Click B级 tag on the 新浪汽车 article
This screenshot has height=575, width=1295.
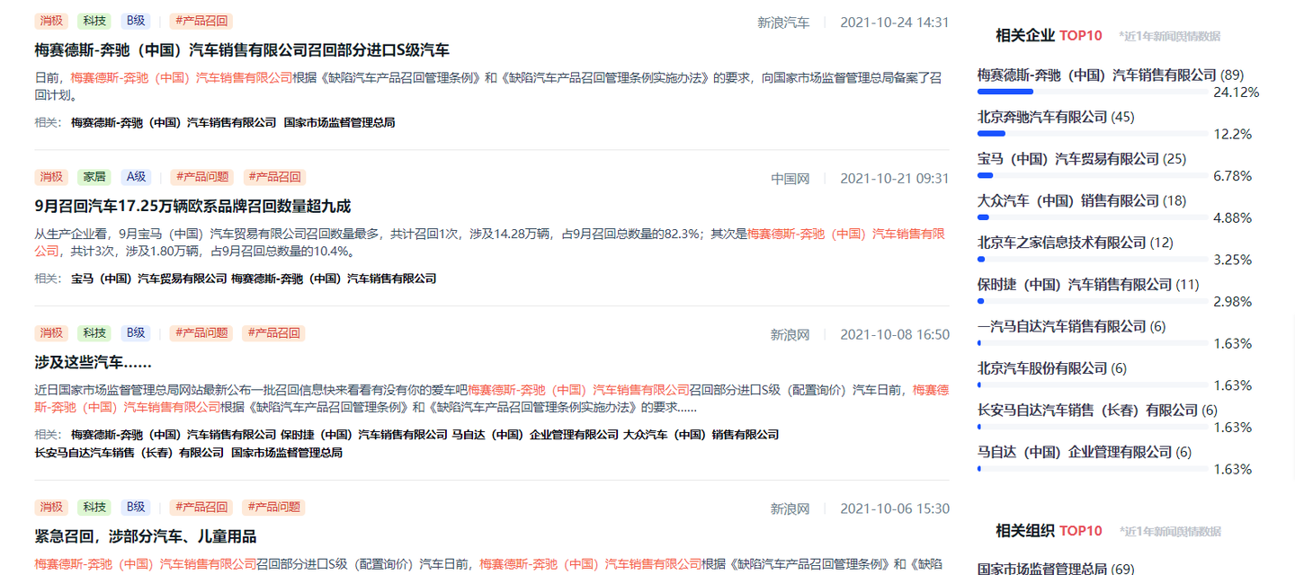[136, 21]
